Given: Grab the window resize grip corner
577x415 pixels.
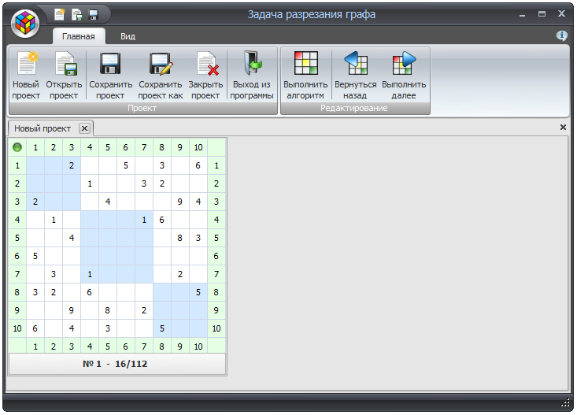Looking at the screenshot, I should [565, 402].
